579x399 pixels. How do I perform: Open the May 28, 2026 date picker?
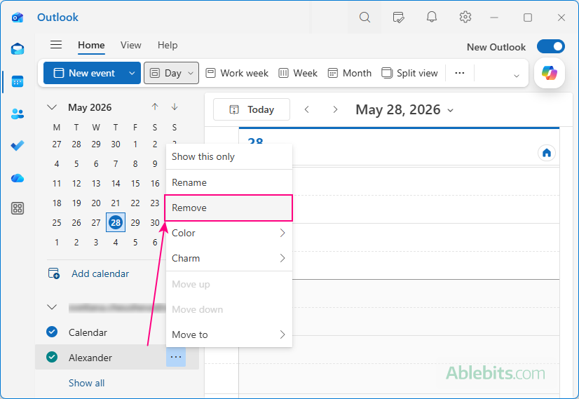pyautogui.click(x=404, y=109)
